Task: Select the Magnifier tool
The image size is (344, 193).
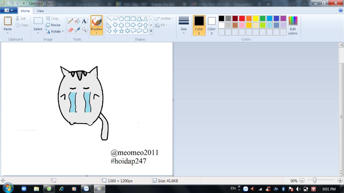Action: click(x=84, y=30)
